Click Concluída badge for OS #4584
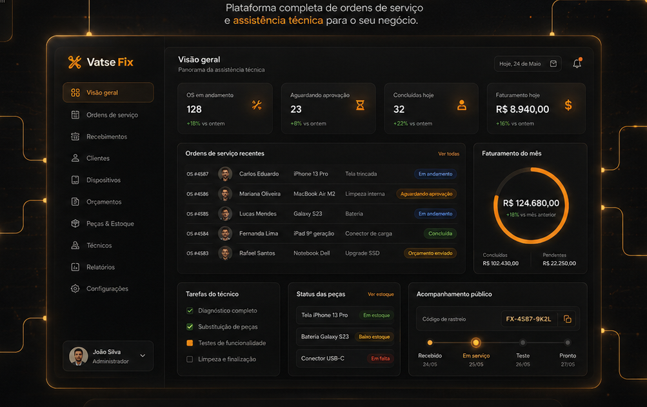This screenshot has width=647, height=407. coord(441,233)
